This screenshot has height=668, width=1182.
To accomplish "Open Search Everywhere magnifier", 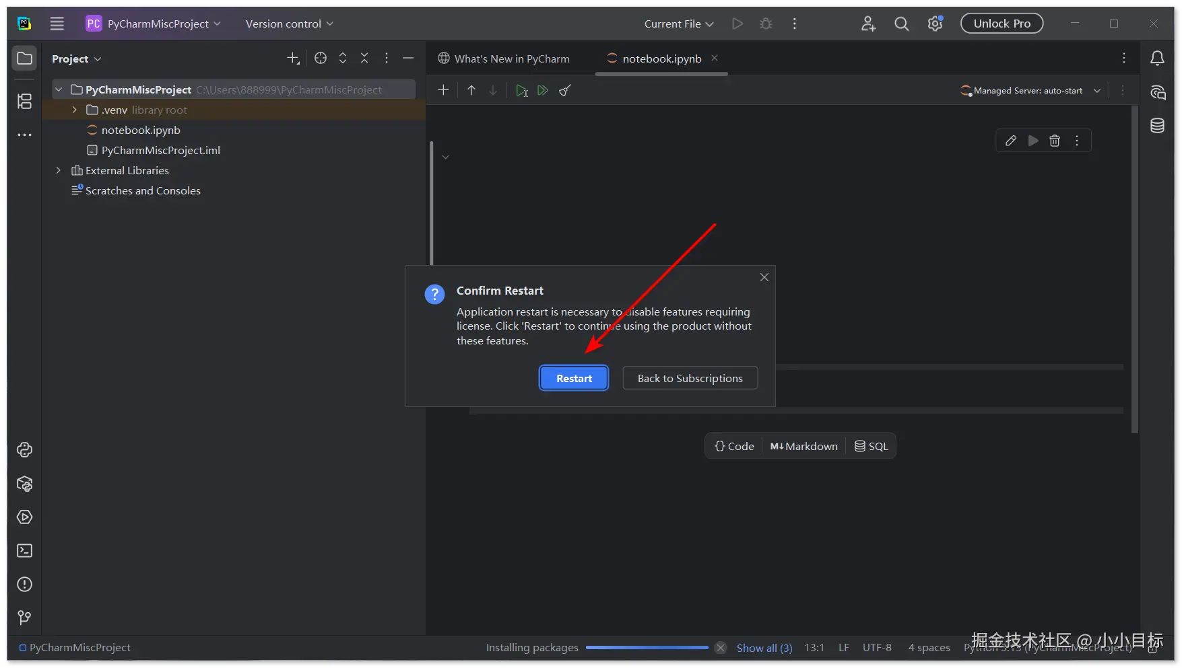I will [x=901, y=24].
